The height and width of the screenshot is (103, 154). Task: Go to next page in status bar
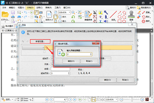coord(70,100)
